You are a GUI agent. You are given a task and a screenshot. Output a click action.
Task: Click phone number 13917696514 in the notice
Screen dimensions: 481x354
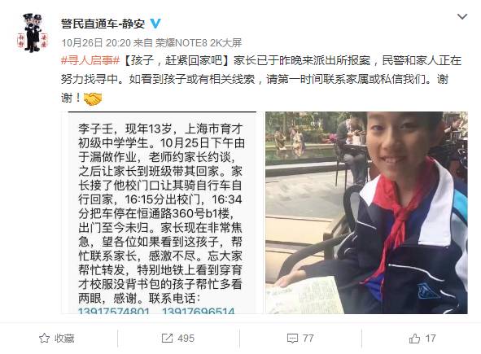(199, 311)
